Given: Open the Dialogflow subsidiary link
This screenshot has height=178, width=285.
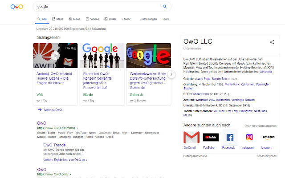Looking at the screenshot, I should [246, 111].
